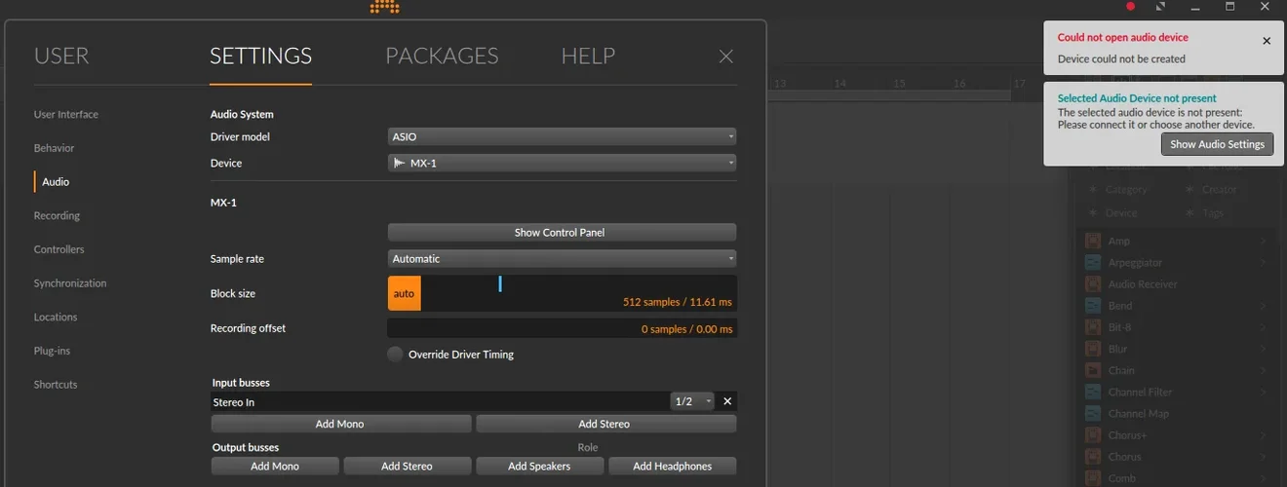Toggle the auto block size button
Image resolution: width=1287 pixels, height=487 pixels.
[x=404, y=293]
